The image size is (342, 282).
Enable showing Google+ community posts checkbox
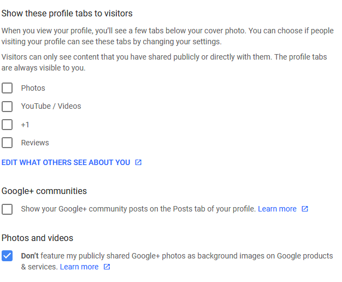pos(7,209)
